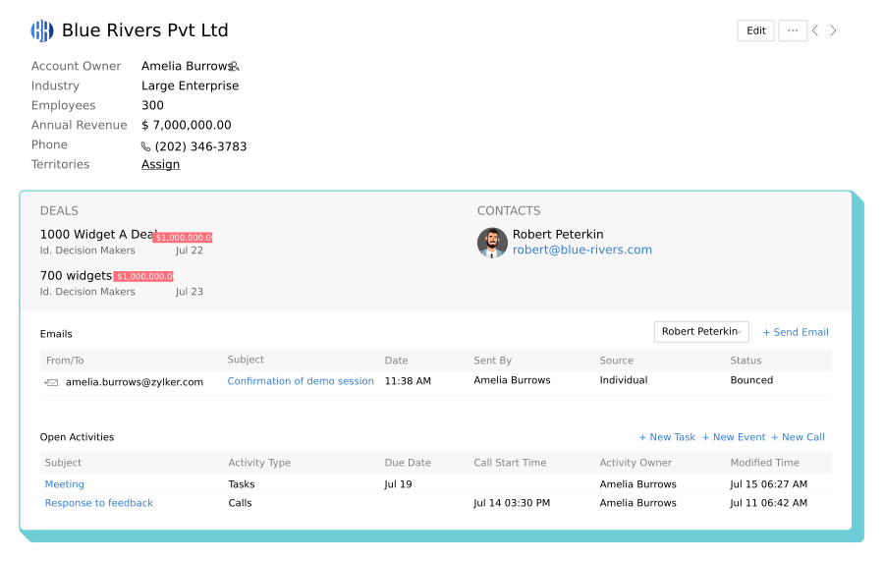This screenshot has width=884, height=562.
Task: Click the + New Event link
Action: tap(734, 437)
